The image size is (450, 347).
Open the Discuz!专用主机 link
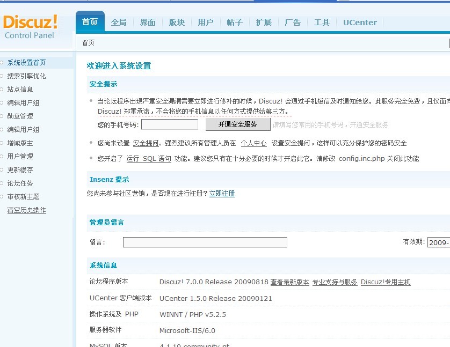tap(386, 282)
